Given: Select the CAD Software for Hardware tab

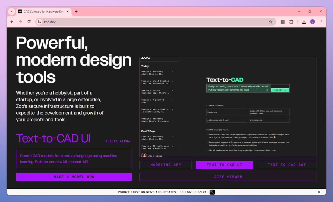Looking at the screenshot, I should coord(43,11).
